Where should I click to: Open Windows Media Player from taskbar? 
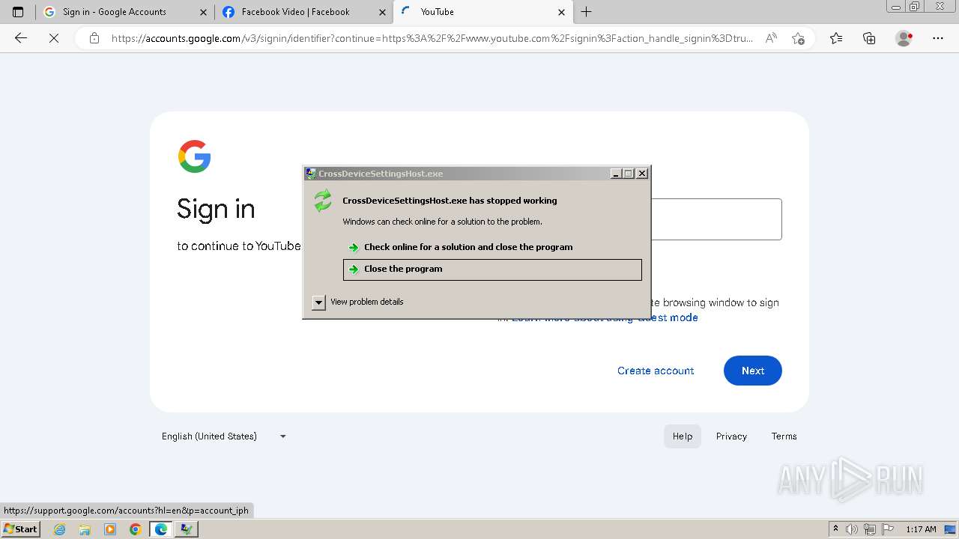click(110, 529)
